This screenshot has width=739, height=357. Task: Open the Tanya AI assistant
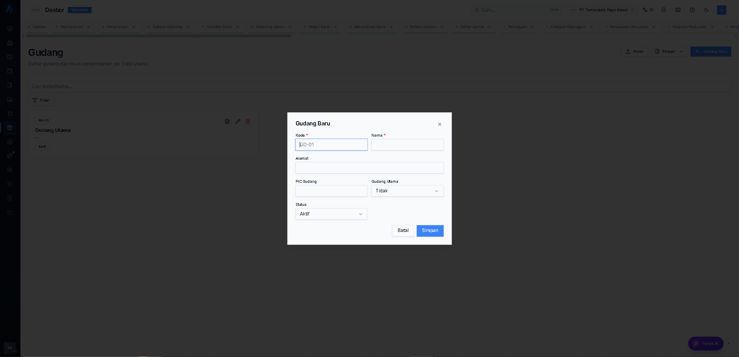pyautogui.click(x=706, y=344)
